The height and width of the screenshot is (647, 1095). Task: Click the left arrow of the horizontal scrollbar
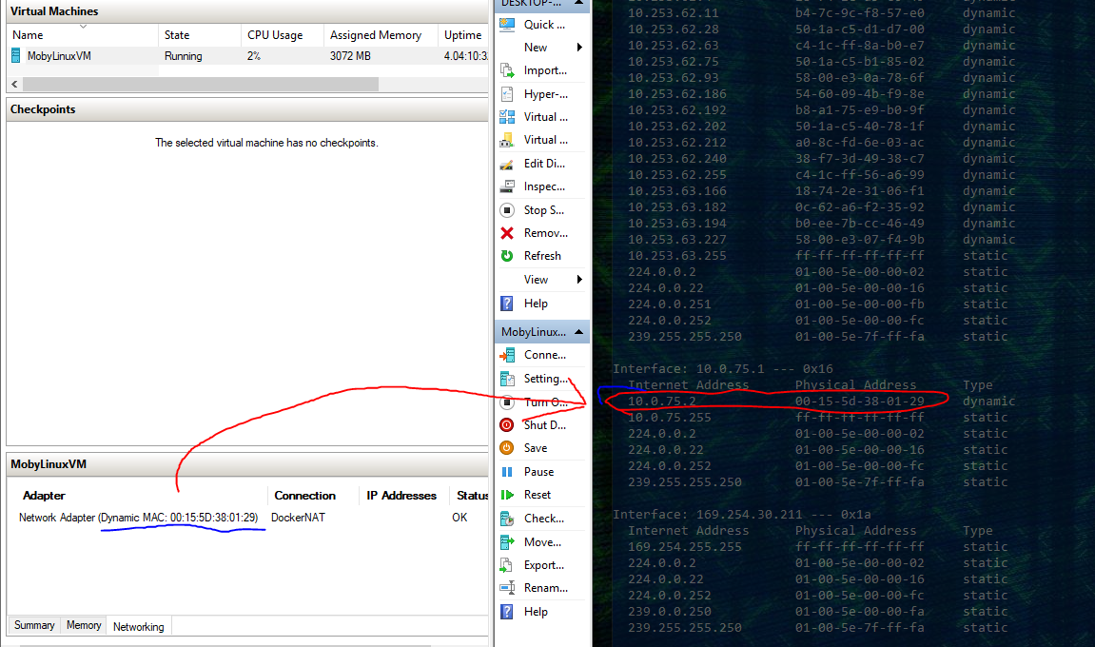tap(13, 84)
